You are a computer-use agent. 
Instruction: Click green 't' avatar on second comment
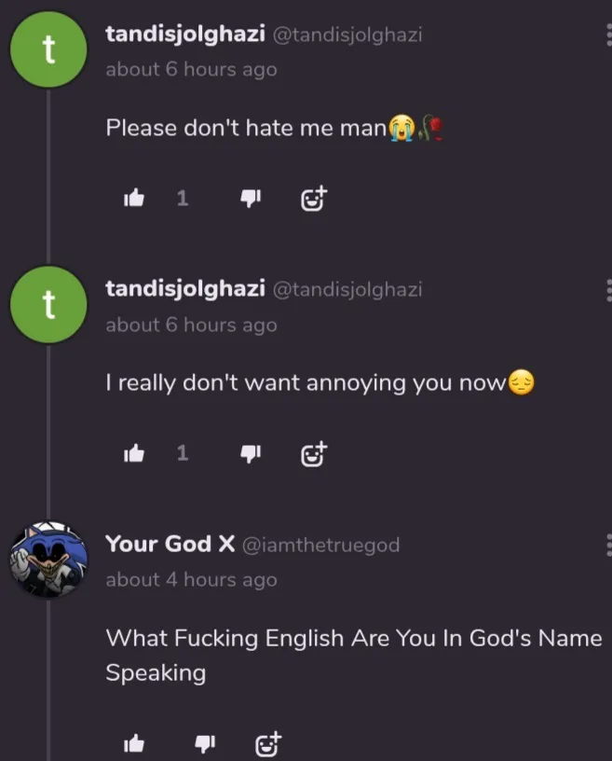48,304
